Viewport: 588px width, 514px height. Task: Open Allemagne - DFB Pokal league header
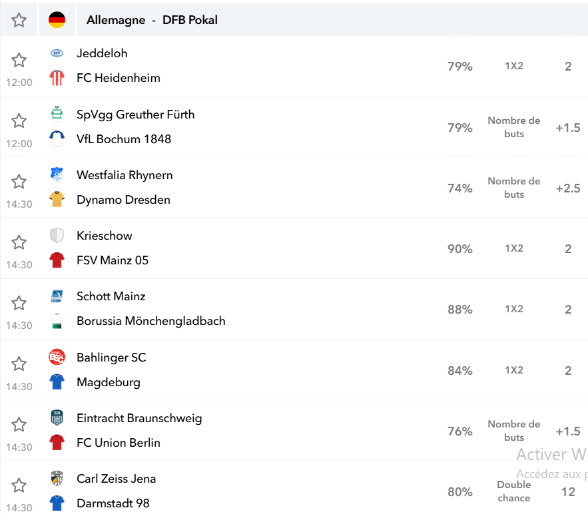[x=152, y=20]
